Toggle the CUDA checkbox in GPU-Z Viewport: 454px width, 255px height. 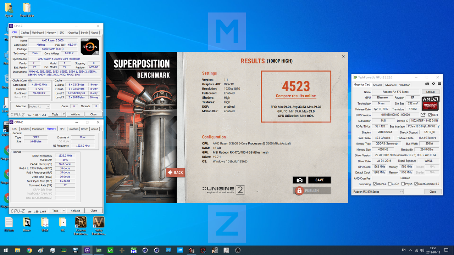tap(390, 183)
